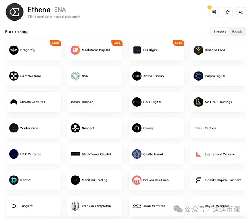248x219 pixels.
Task: Open the edit note icon button
Action: click(x=214, y=12)
